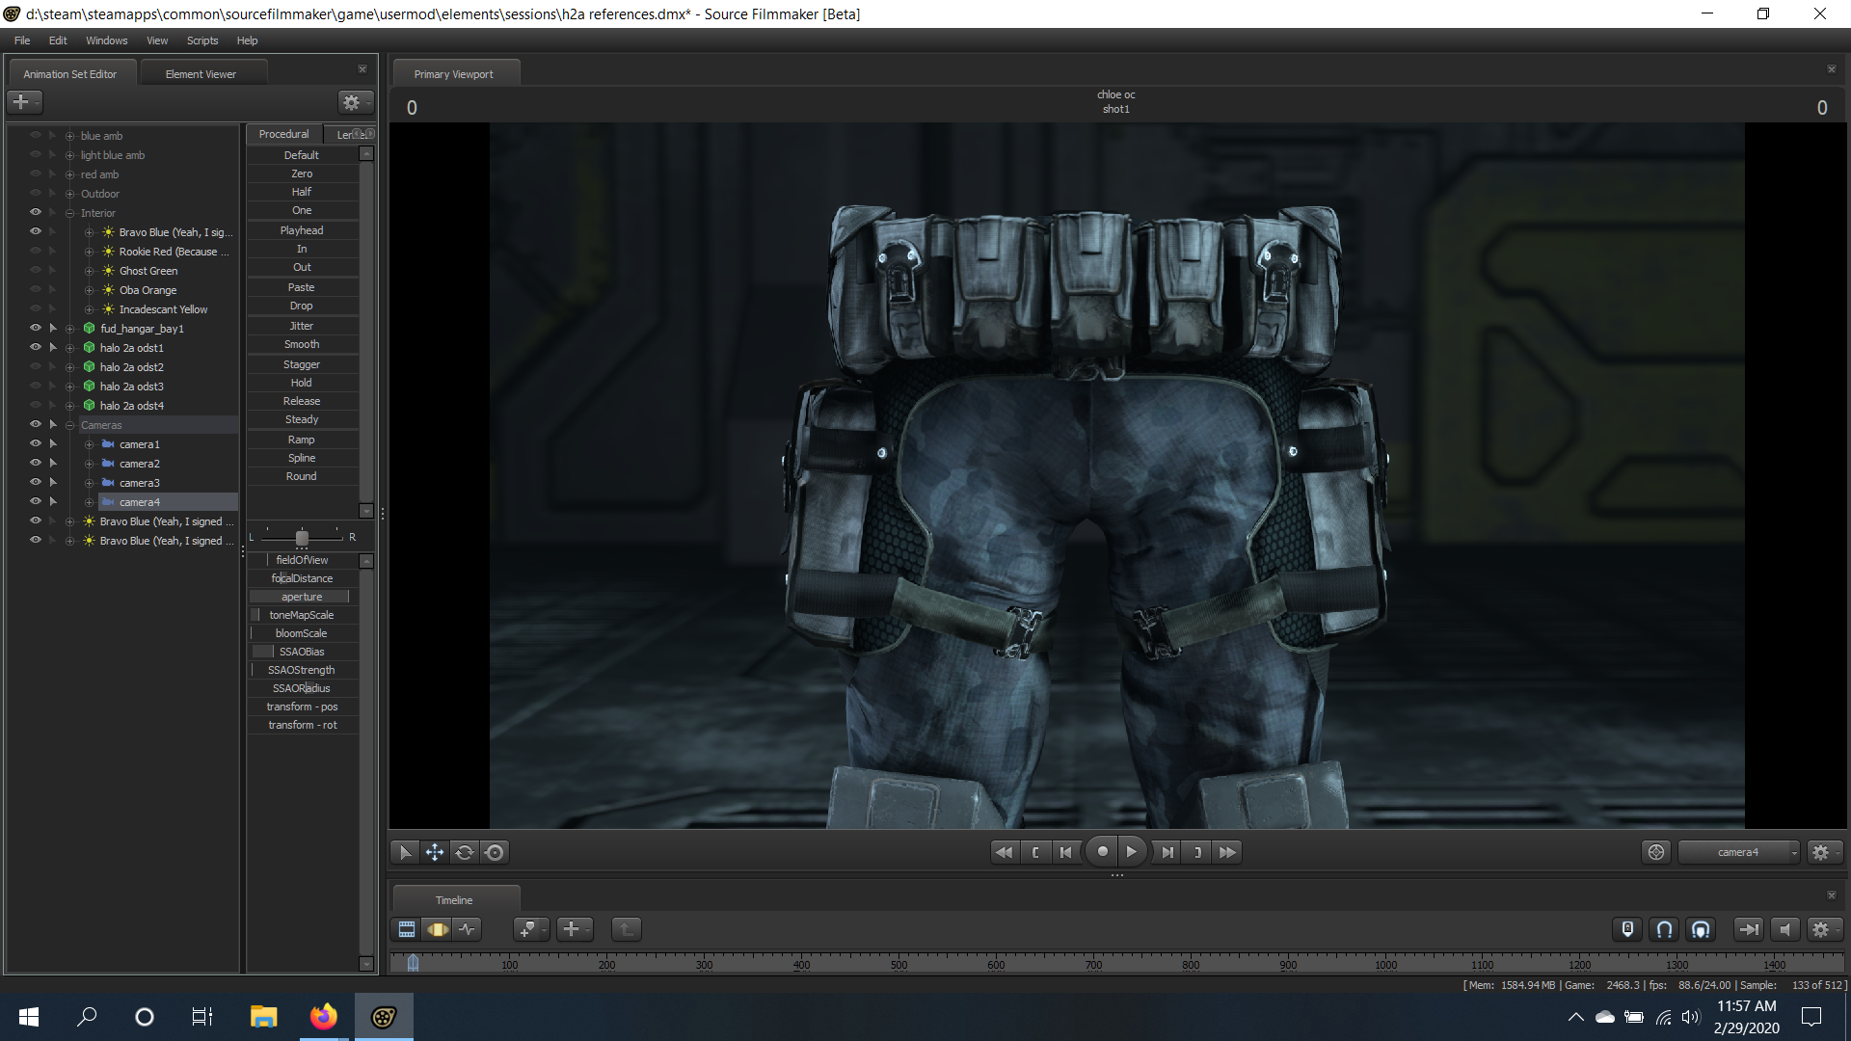This screenshot has height=1041, width=1851.
Task: Open the File menu
Action: click(x=22, y=40)
